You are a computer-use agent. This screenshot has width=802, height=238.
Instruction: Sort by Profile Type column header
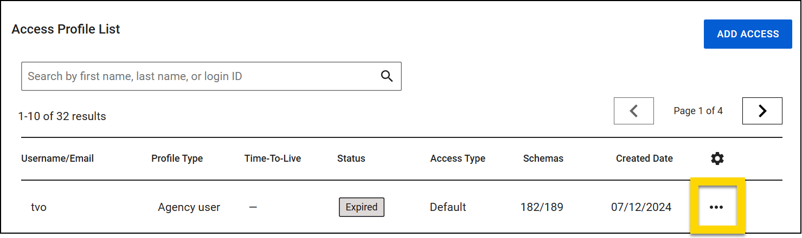177,158
